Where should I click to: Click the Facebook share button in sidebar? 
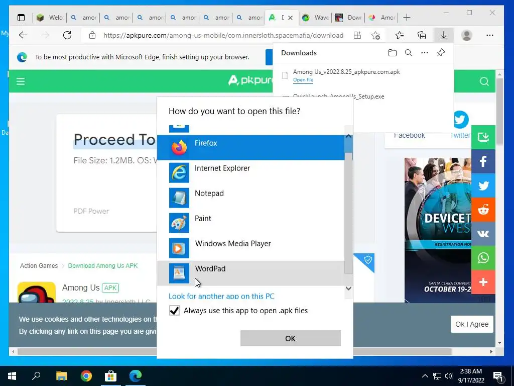click(483, 161)
